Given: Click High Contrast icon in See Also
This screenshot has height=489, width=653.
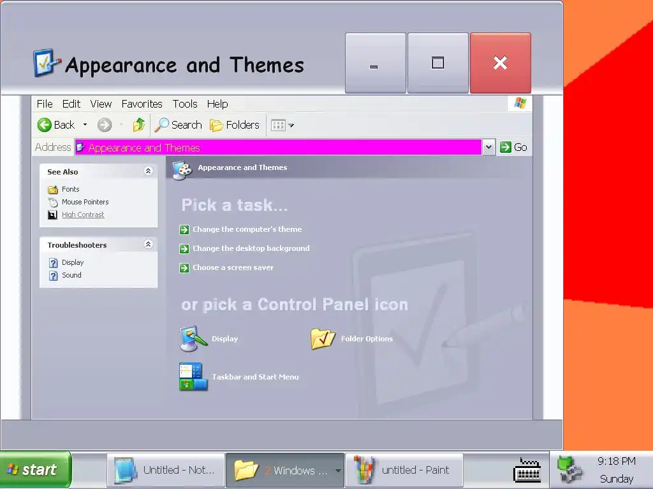Looking at the screenshot, I should [52, 215].
